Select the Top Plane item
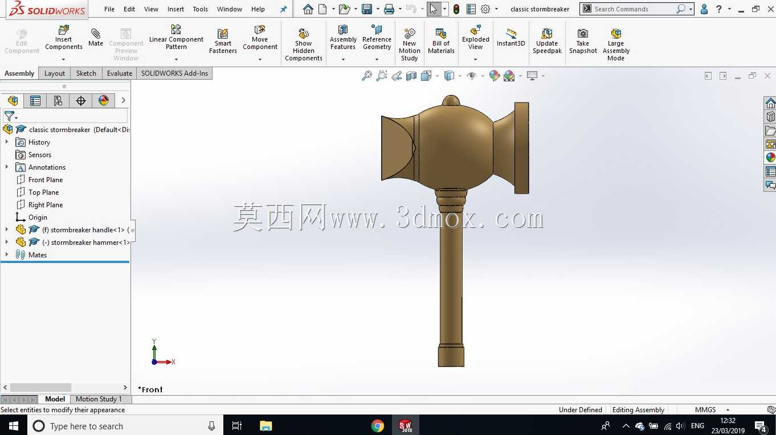 (x=43, y=192)
